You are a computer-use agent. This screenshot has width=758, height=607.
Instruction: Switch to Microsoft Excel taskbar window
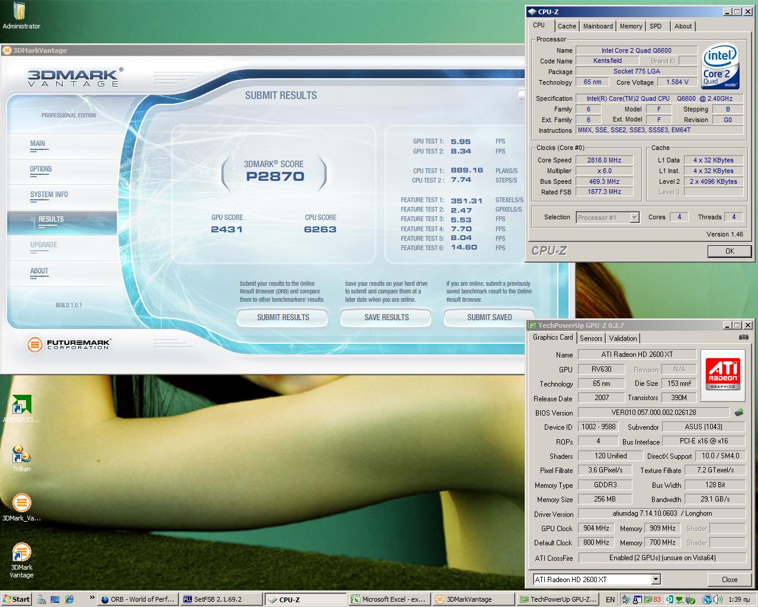point(388,599)
